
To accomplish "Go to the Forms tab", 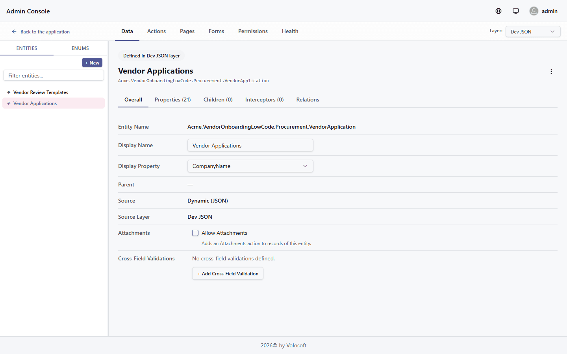I will (x=216, y=31).
